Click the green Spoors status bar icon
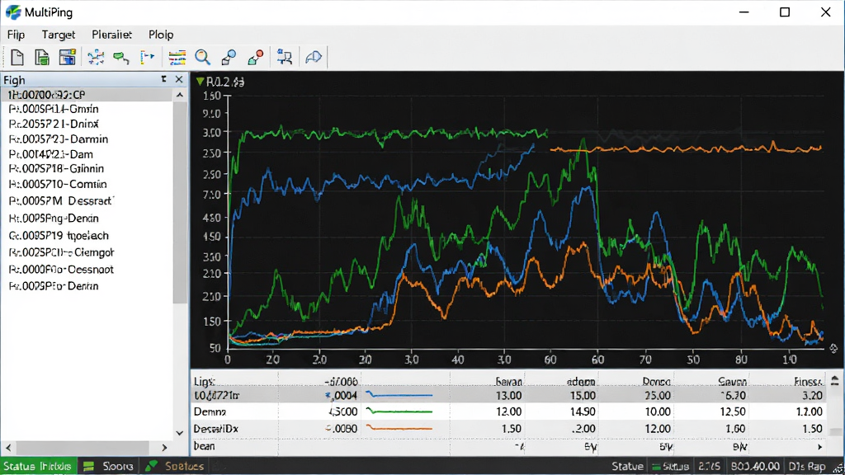 coord(89,467)
